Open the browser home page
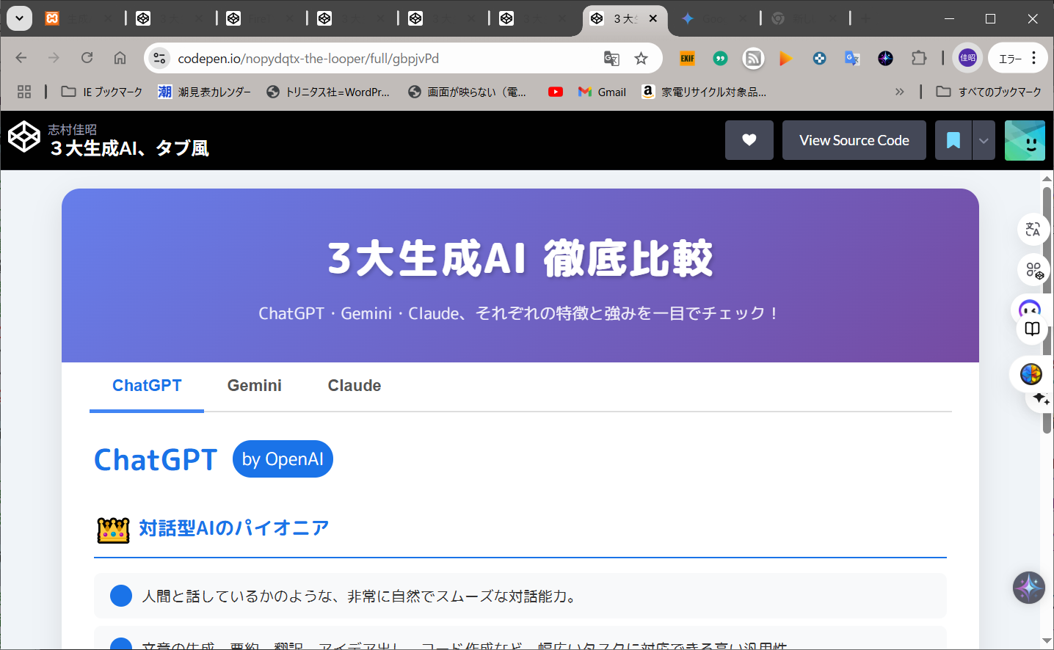The width and height of the screenshot is (1054, 650). tap(120, 58)
